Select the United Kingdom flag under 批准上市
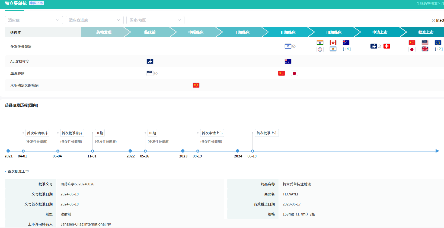The width and height of the screenshot is (444, 228). [x=425, y=49]
